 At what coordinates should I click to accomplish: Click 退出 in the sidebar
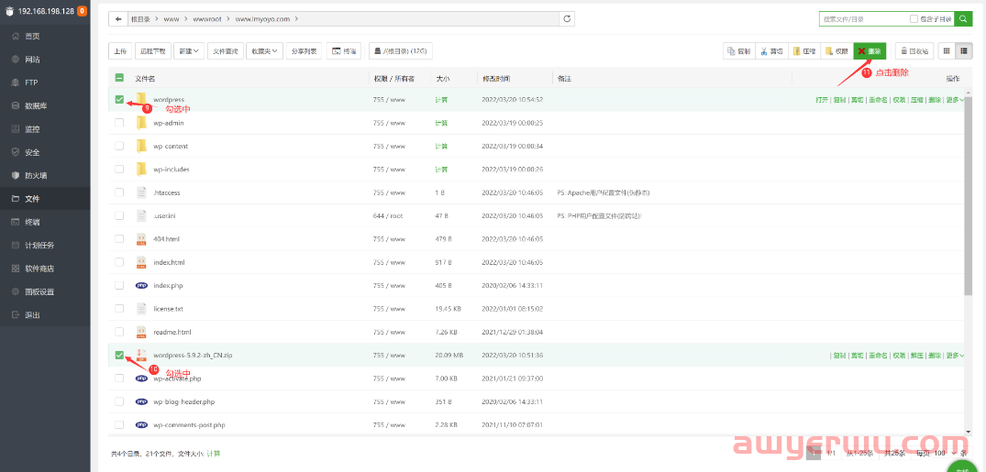tap(45, 315)
